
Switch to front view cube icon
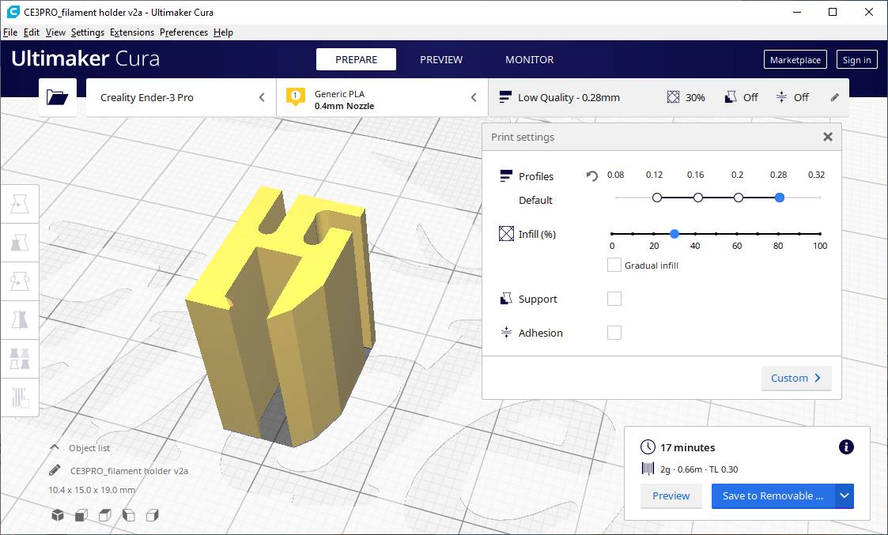(x=81, y=515)
